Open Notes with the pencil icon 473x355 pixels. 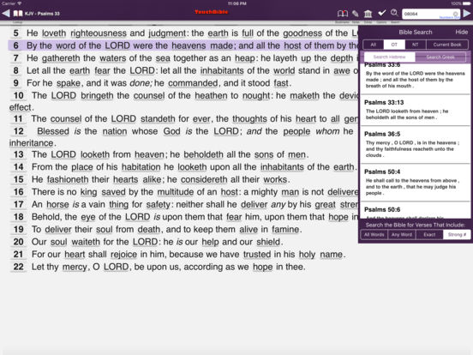(356, 14)
